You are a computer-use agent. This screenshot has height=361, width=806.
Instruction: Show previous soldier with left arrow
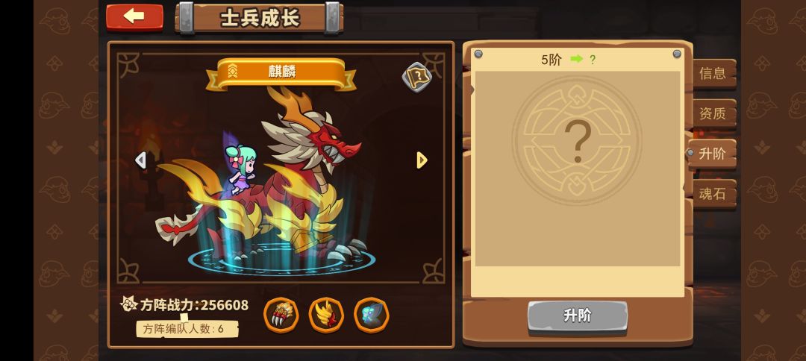(x=140, y=160)
